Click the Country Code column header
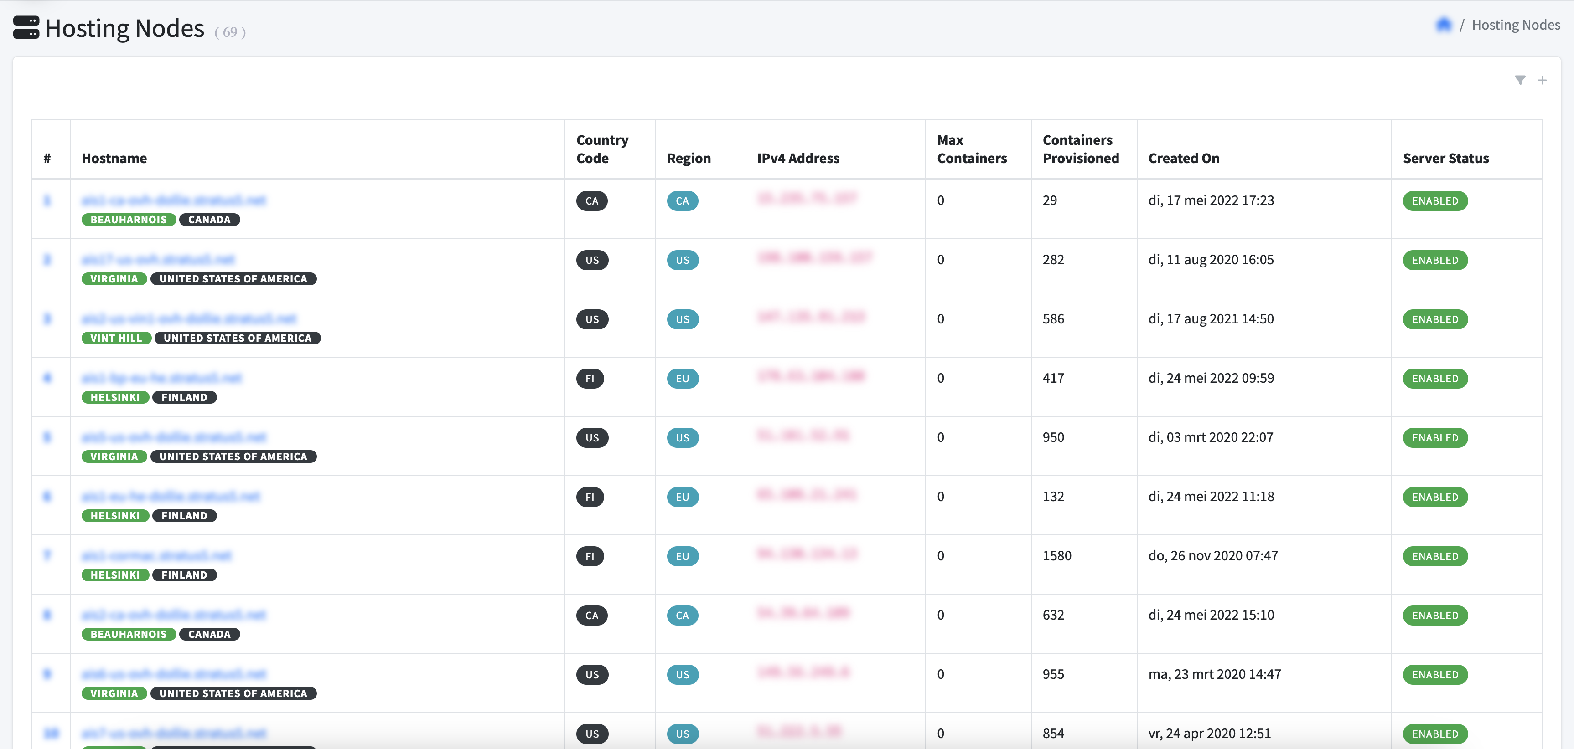The height and width of the screenshot is (749, 1574). pos(601,149)
